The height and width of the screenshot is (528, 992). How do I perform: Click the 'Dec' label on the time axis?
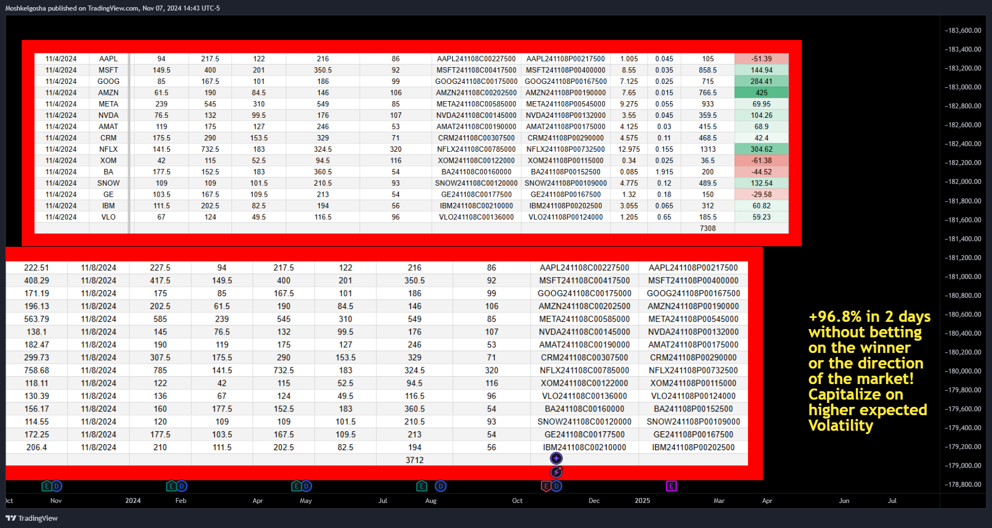click(594, 501)
